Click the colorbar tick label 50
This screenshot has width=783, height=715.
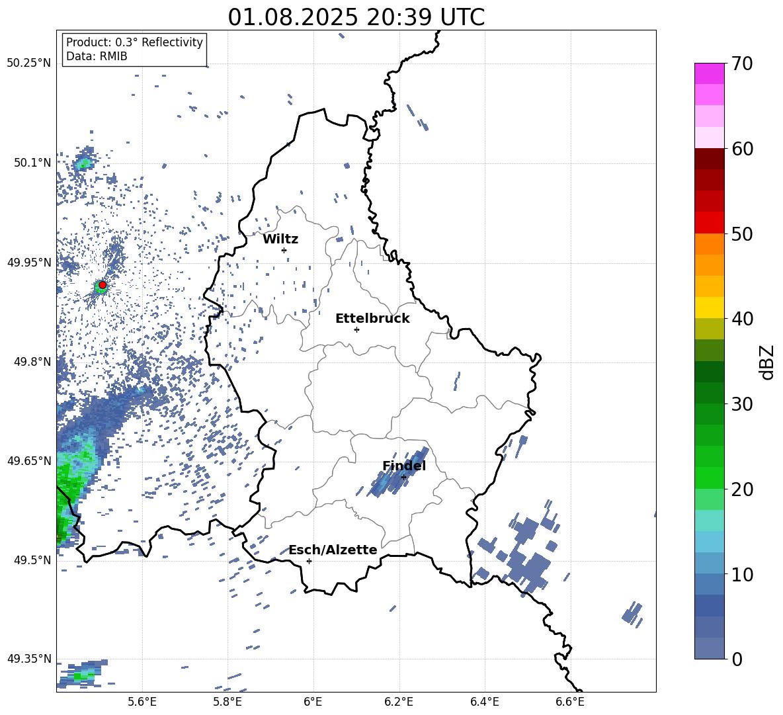click(x=743, y=234)
